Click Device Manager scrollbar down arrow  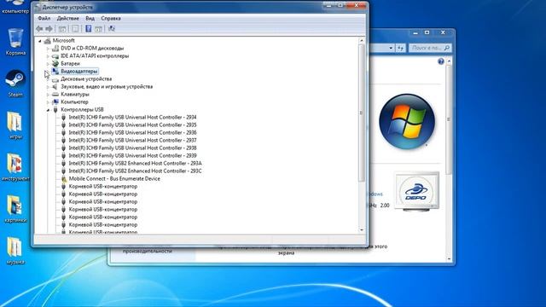pos(362,230)
